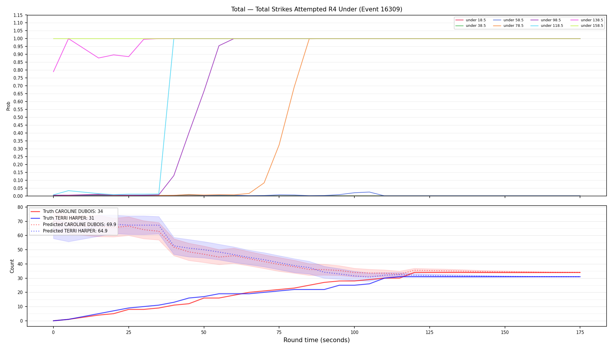Click 'Predicted CAROLINE DUBOIS: 69.9' legend entry
The image size is (613, 350).
click(73, 225)
